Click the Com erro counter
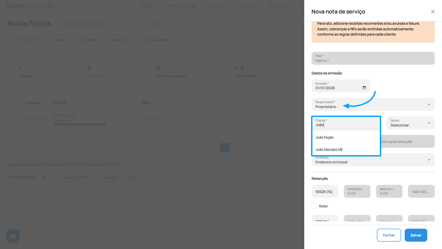The height and width of the screenshot is (249, 442). (x=95, y=72)
